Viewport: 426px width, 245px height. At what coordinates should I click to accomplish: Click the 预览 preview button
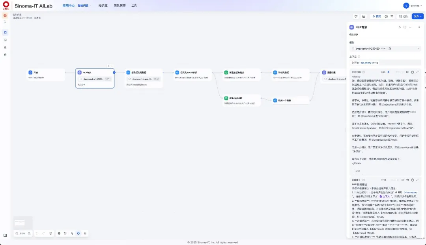click(377, 17)
